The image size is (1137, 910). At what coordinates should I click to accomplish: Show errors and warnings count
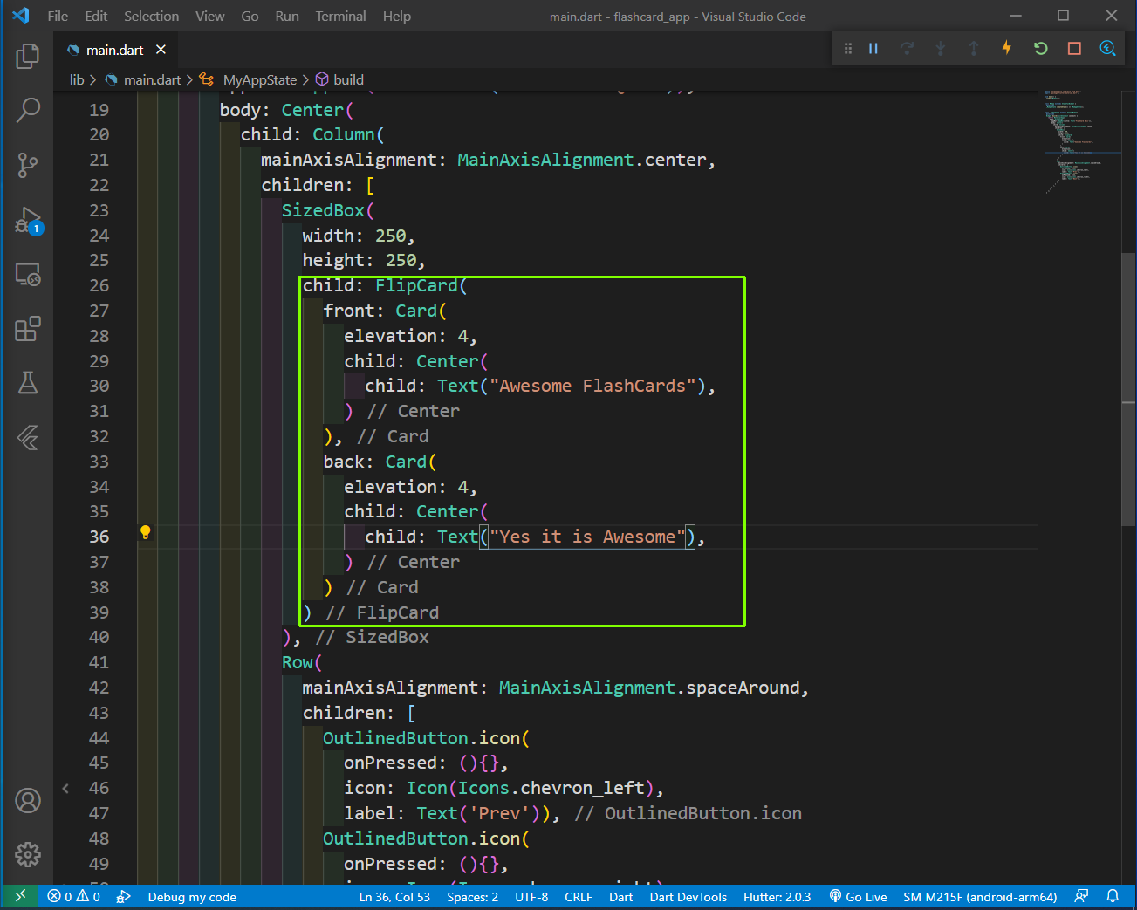[x=74, y=896]
